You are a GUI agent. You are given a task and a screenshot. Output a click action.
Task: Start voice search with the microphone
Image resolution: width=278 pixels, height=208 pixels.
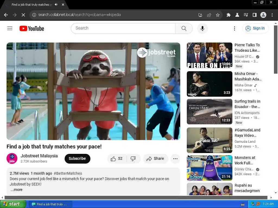(x=202, y=28)
